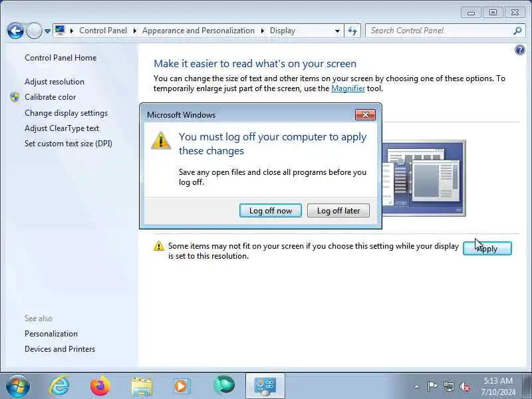Click the warning icon beside resolution notice
The width and height of the screenshot is (532, 399).
click(159, 246)
